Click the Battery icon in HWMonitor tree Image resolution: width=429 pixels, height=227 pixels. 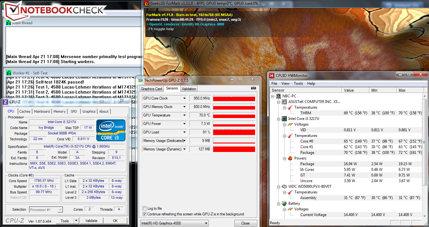pos(284,203)
